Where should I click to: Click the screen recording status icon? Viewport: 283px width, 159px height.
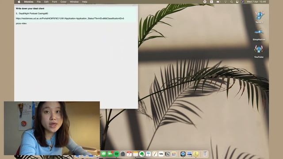pyautogui.click(x=205, y=2)
